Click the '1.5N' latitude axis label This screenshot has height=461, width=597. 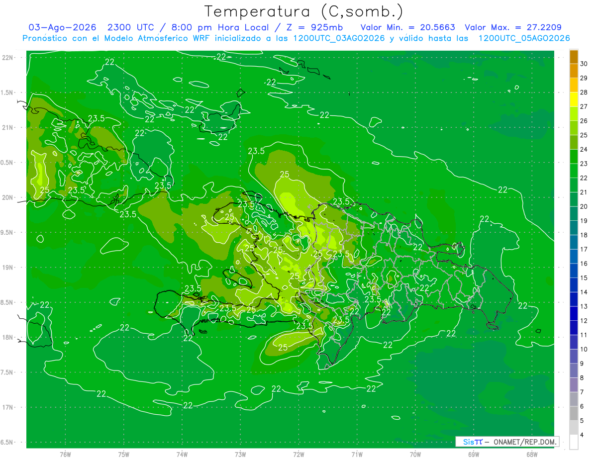tap(7, 92)
